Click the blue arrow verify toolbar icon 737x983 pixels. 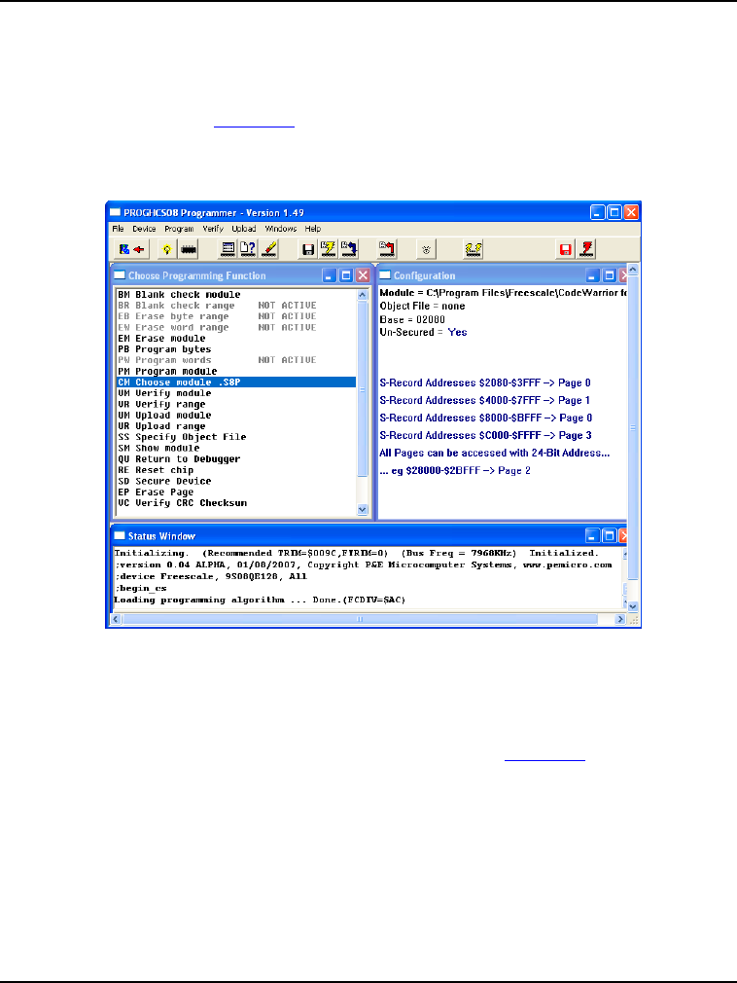tap(349, 249)
